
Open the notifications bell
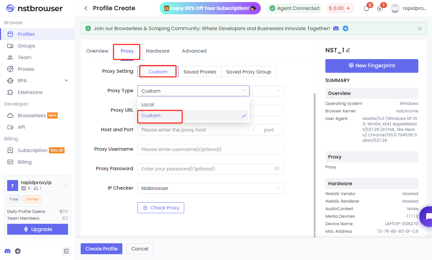point(366,9)
